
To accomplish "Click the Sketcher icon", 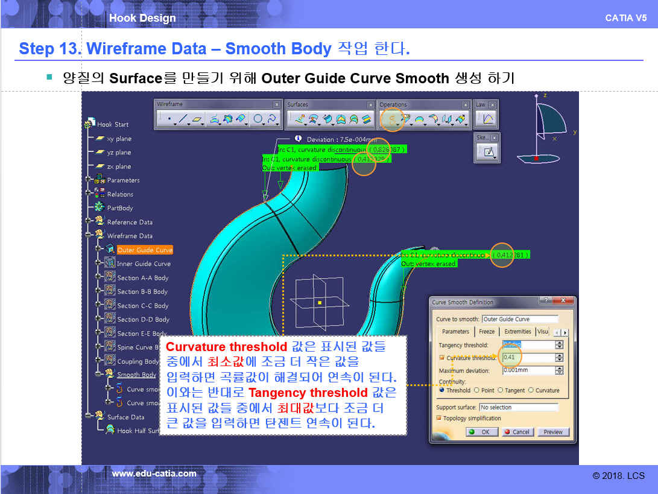I will [x=487, y=151].
